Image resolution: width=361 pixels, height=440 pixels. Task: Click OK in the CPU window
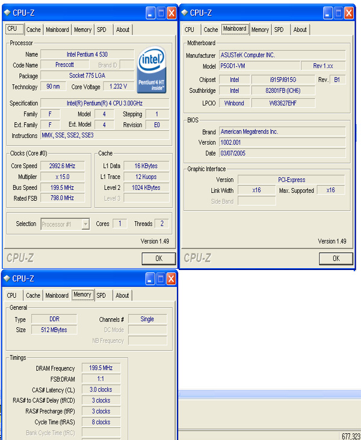159,259
